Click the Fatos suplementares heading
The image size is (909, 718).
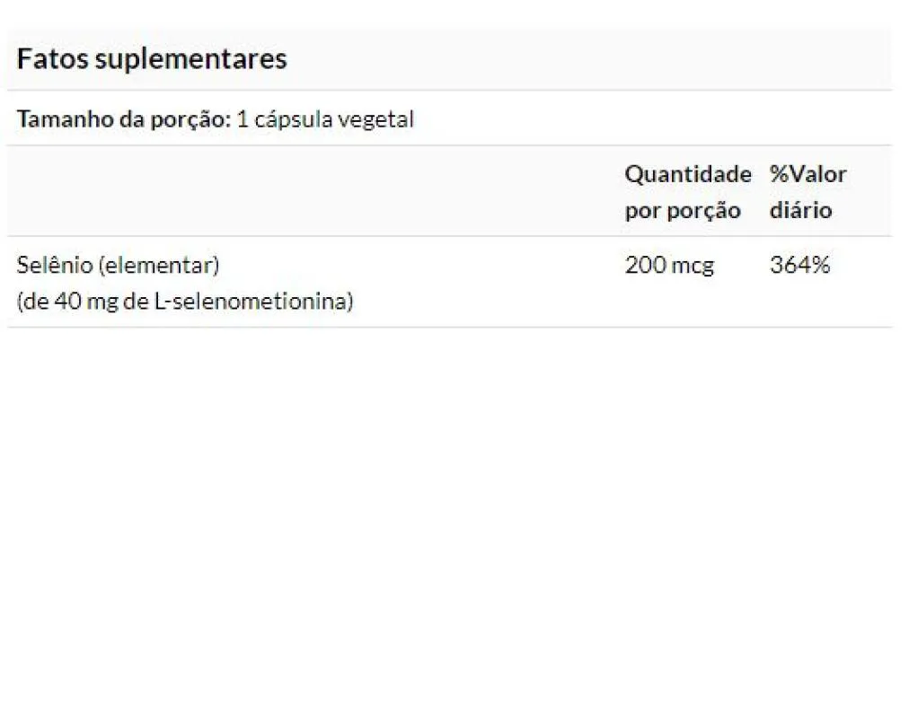(152, 59)
